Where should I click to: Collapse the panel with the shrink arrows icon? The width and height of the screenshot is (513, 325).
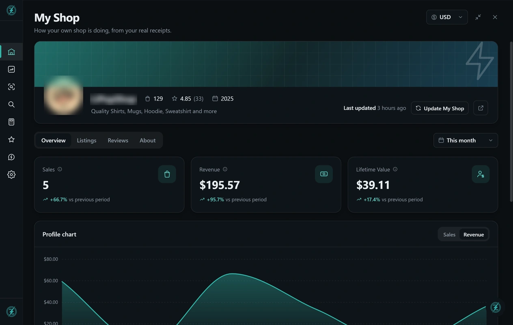click(478, 17)
